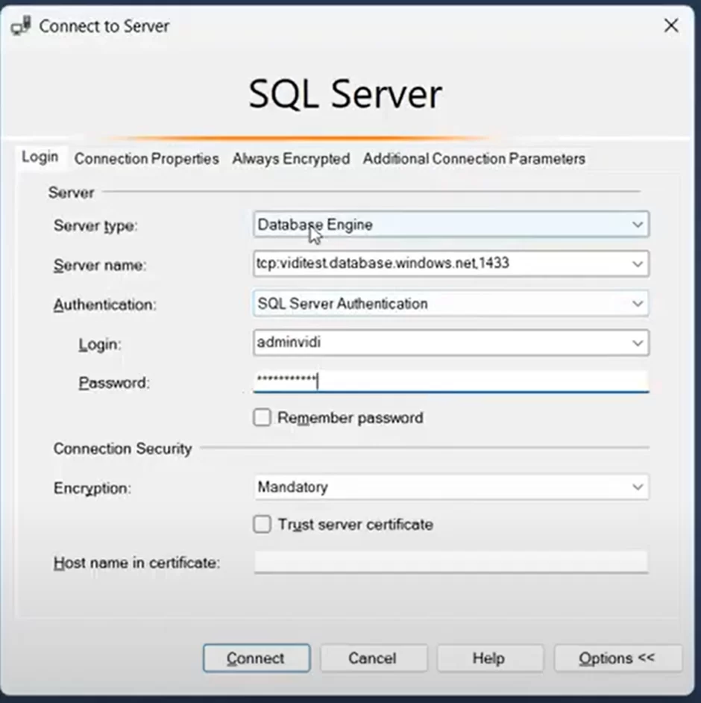Expand the Login dropdown arrow
Image resolution: width=701 pixels, height=703 pixels.
click(637, 343)
